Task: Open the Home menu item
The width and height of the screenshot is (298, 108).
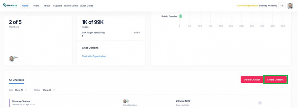Action: point(25,6)
